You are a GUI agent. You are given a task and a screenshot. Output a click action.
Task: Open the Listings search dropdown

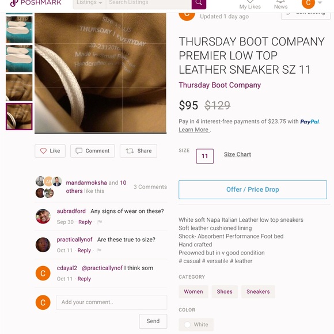tap(89, 3)
